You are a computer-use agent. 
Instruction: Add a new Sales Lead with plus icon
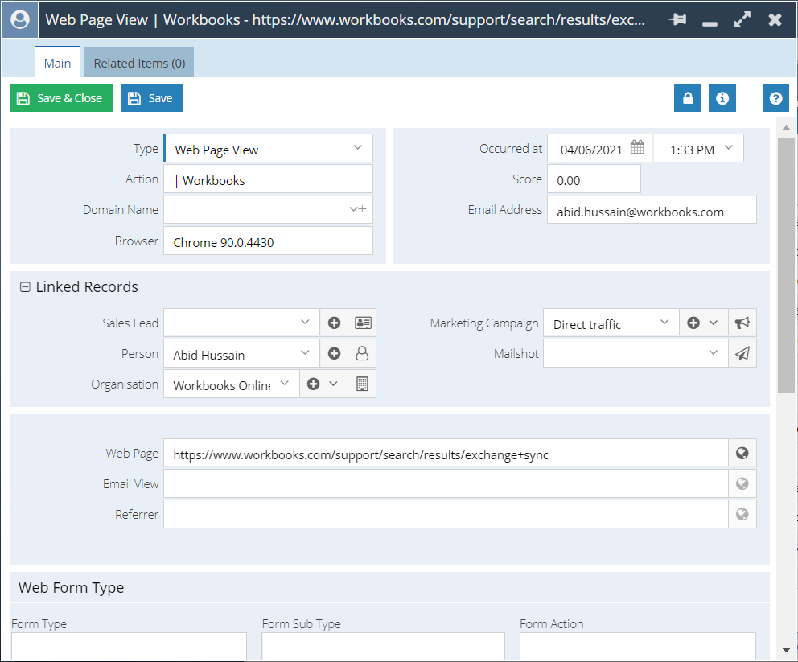pyautogui.click(x=334, y=323)
